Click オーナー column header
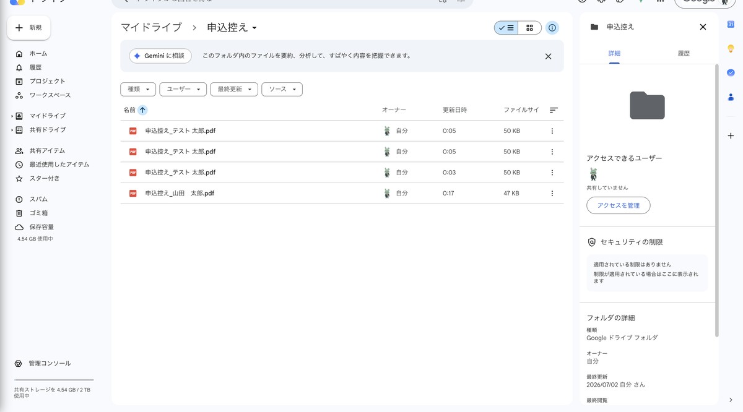The height and width of the screenshot is (412, 743). [x=394, y=110]
